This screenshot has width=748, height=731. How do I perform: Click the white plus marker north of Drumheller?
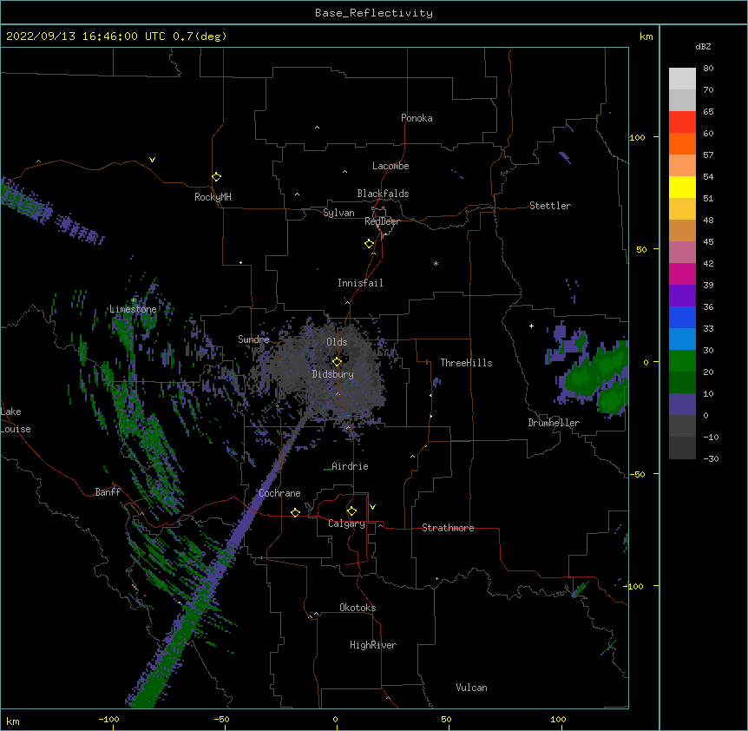point(531,326)
